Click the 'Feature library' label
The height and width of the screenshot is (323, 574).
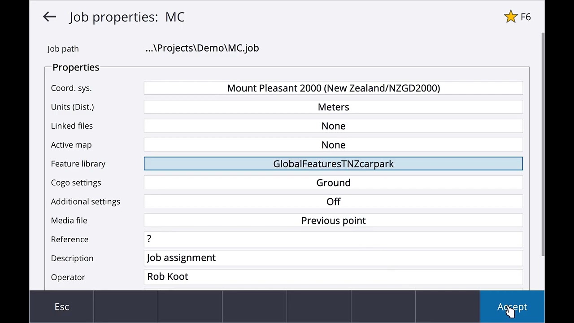click(x=78, y=164)
